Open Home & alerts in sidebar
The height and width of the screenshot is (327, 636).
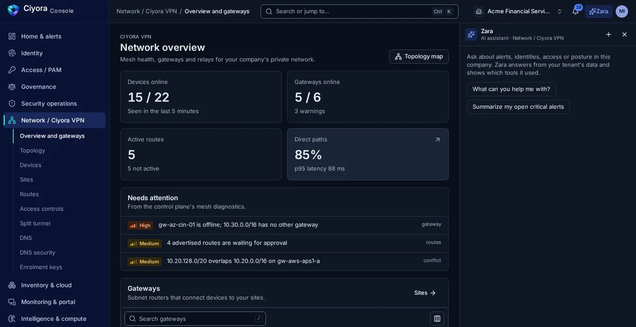(x=55, y=36)
